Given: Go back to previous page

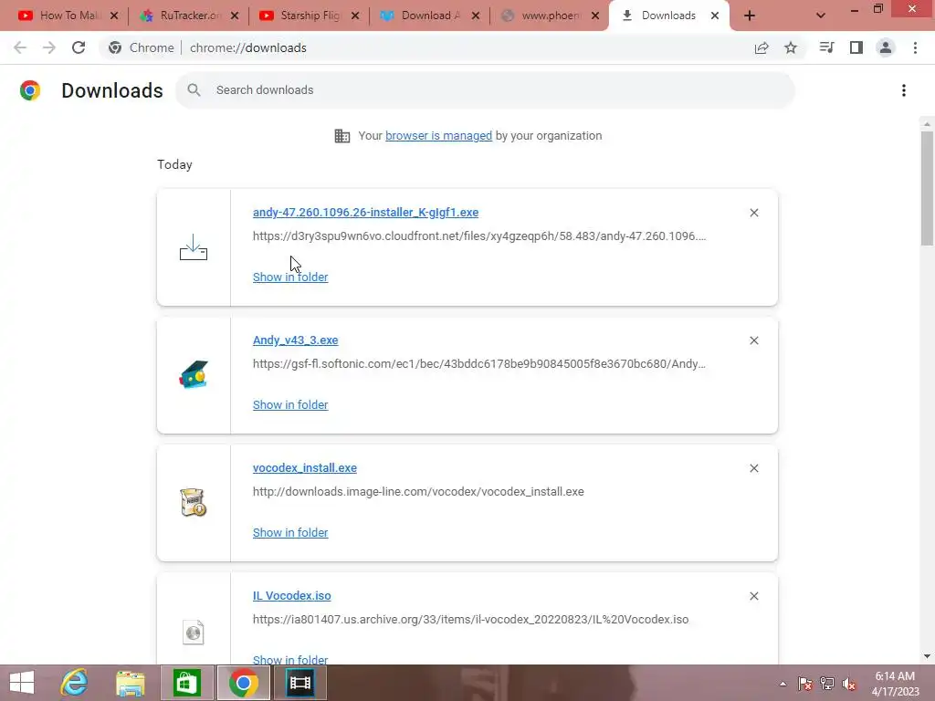Looking at the screenshot, I should [20, 47].
